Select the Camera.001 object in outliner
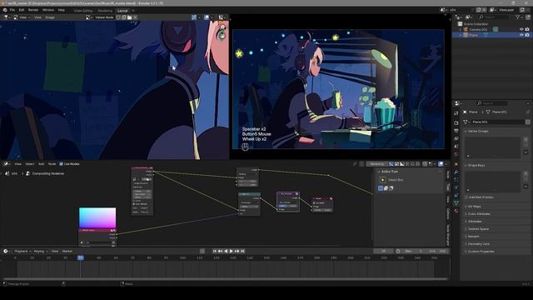This screenshot has height=300, width=533. [478, 30]
